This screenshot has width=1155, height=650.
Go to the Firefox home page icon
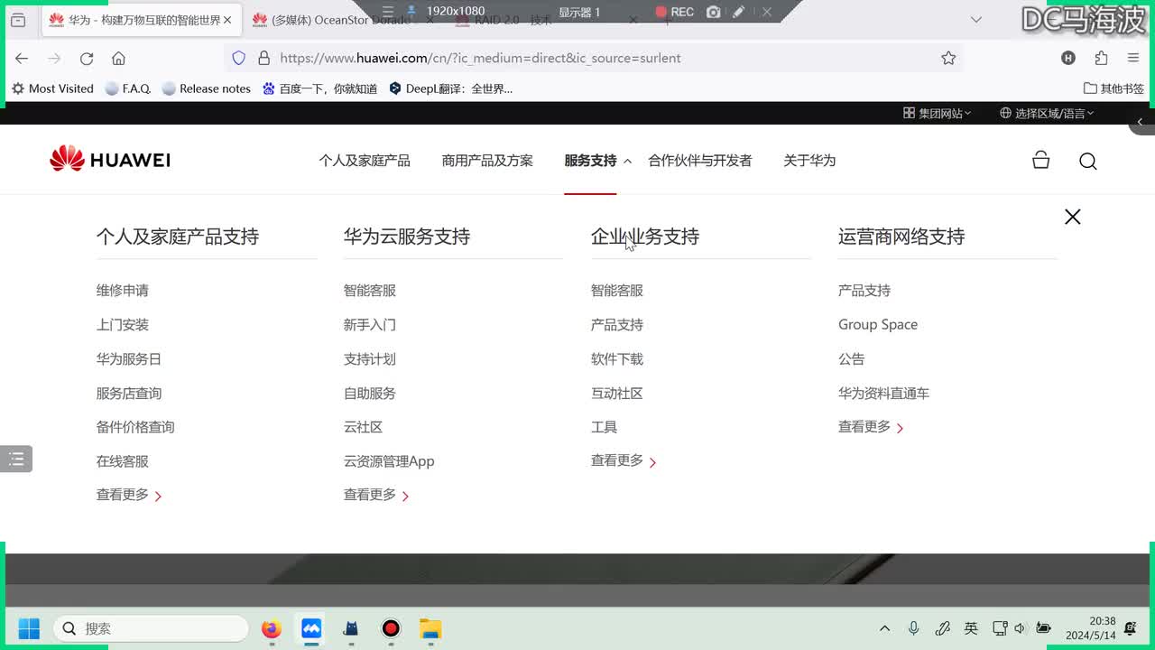[118, 58]
